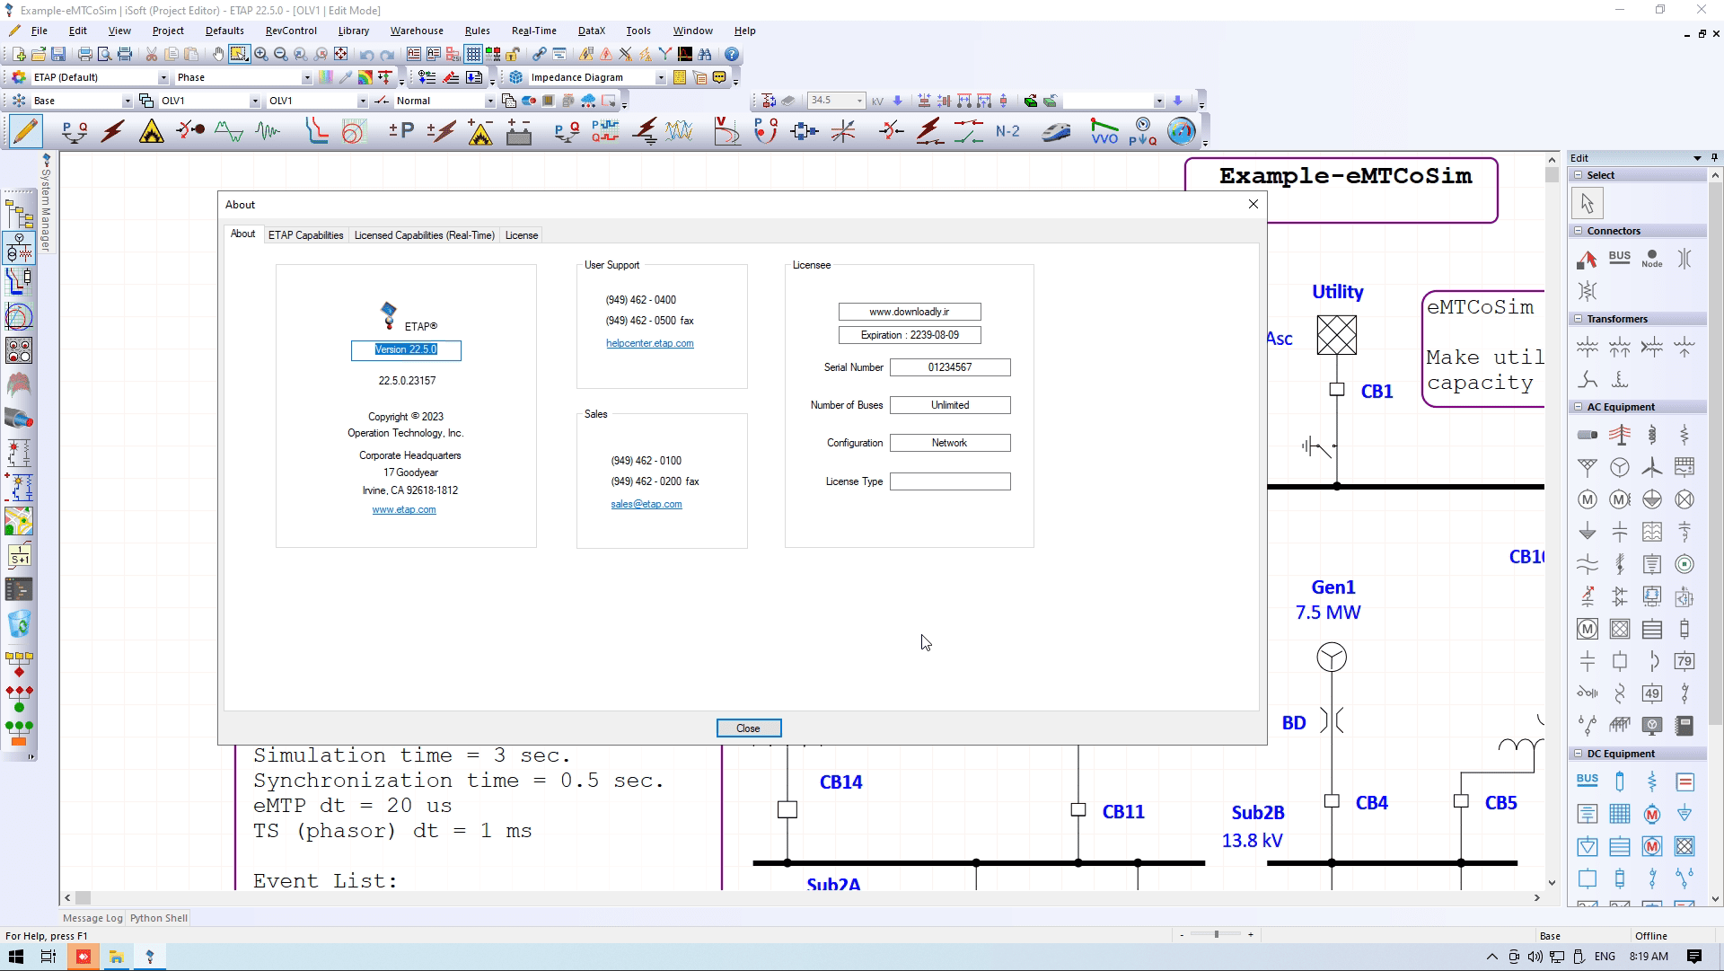Screen dimensions: 1724x971
Task: Expand the ETAP (Default) theme dropdown
Action: tap(163, 77)
